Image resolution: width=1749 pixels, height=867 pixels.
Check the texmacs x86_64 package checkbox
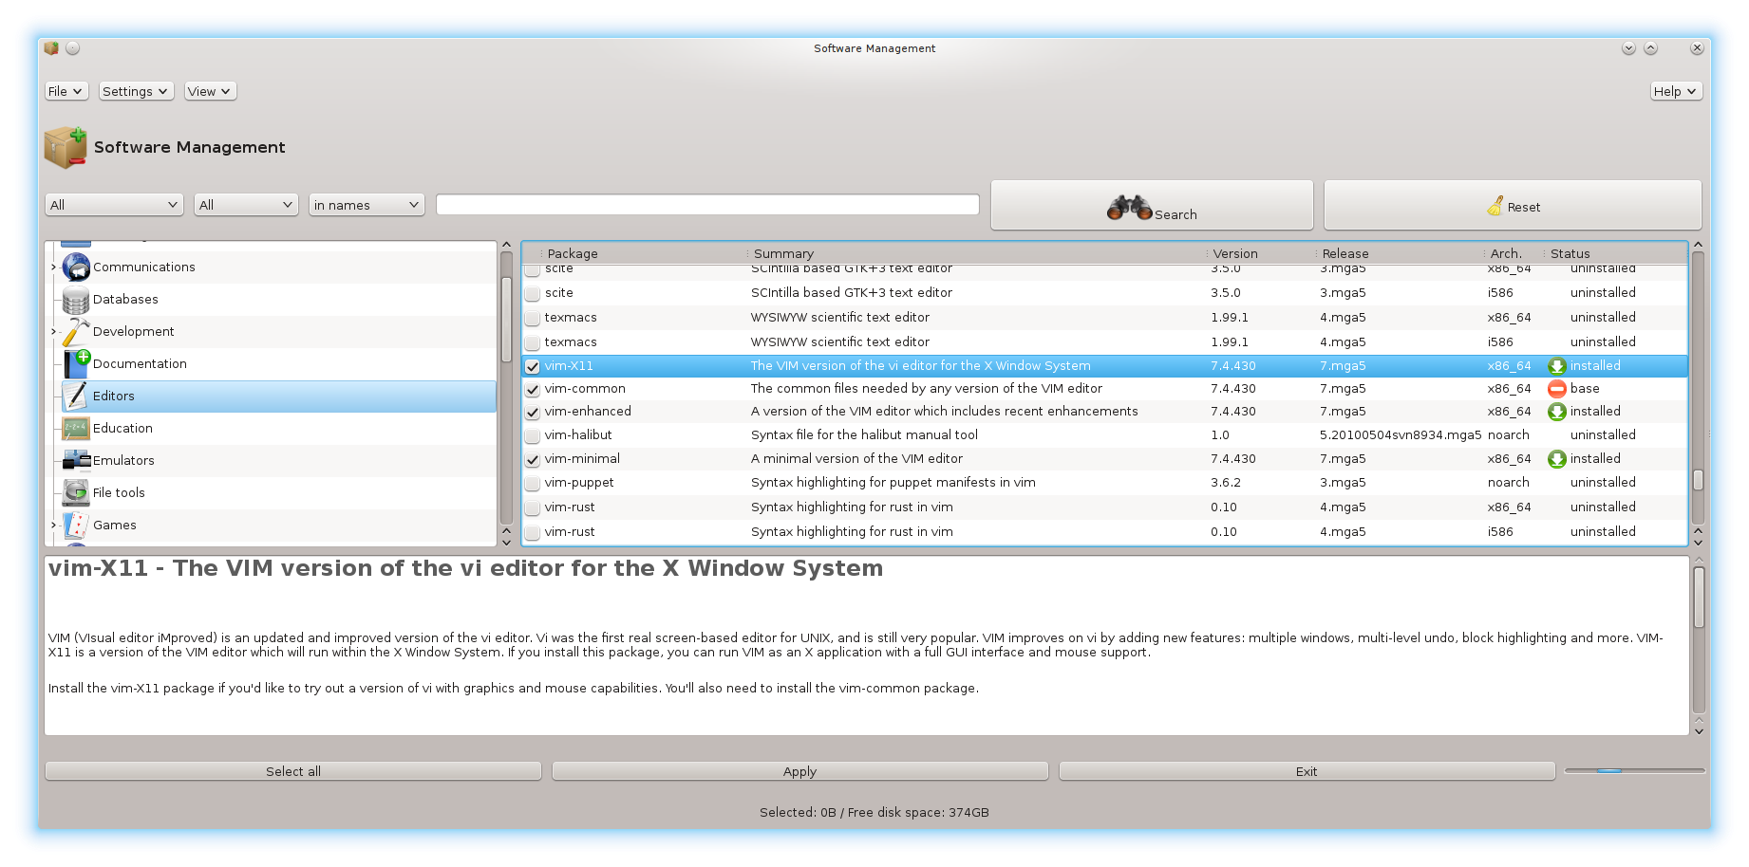(533, 318)
